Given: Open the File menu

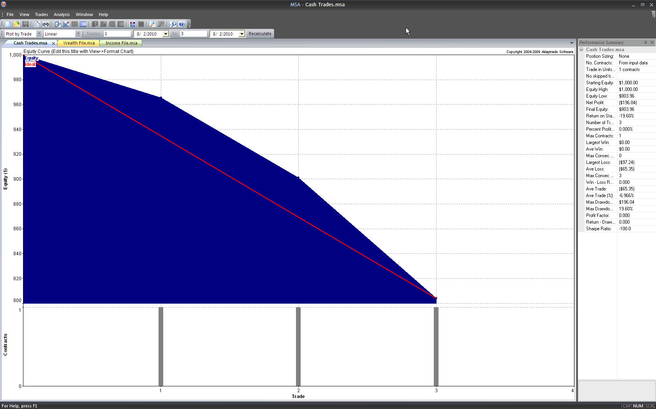Looking at the screenshot, I should 10,14.
